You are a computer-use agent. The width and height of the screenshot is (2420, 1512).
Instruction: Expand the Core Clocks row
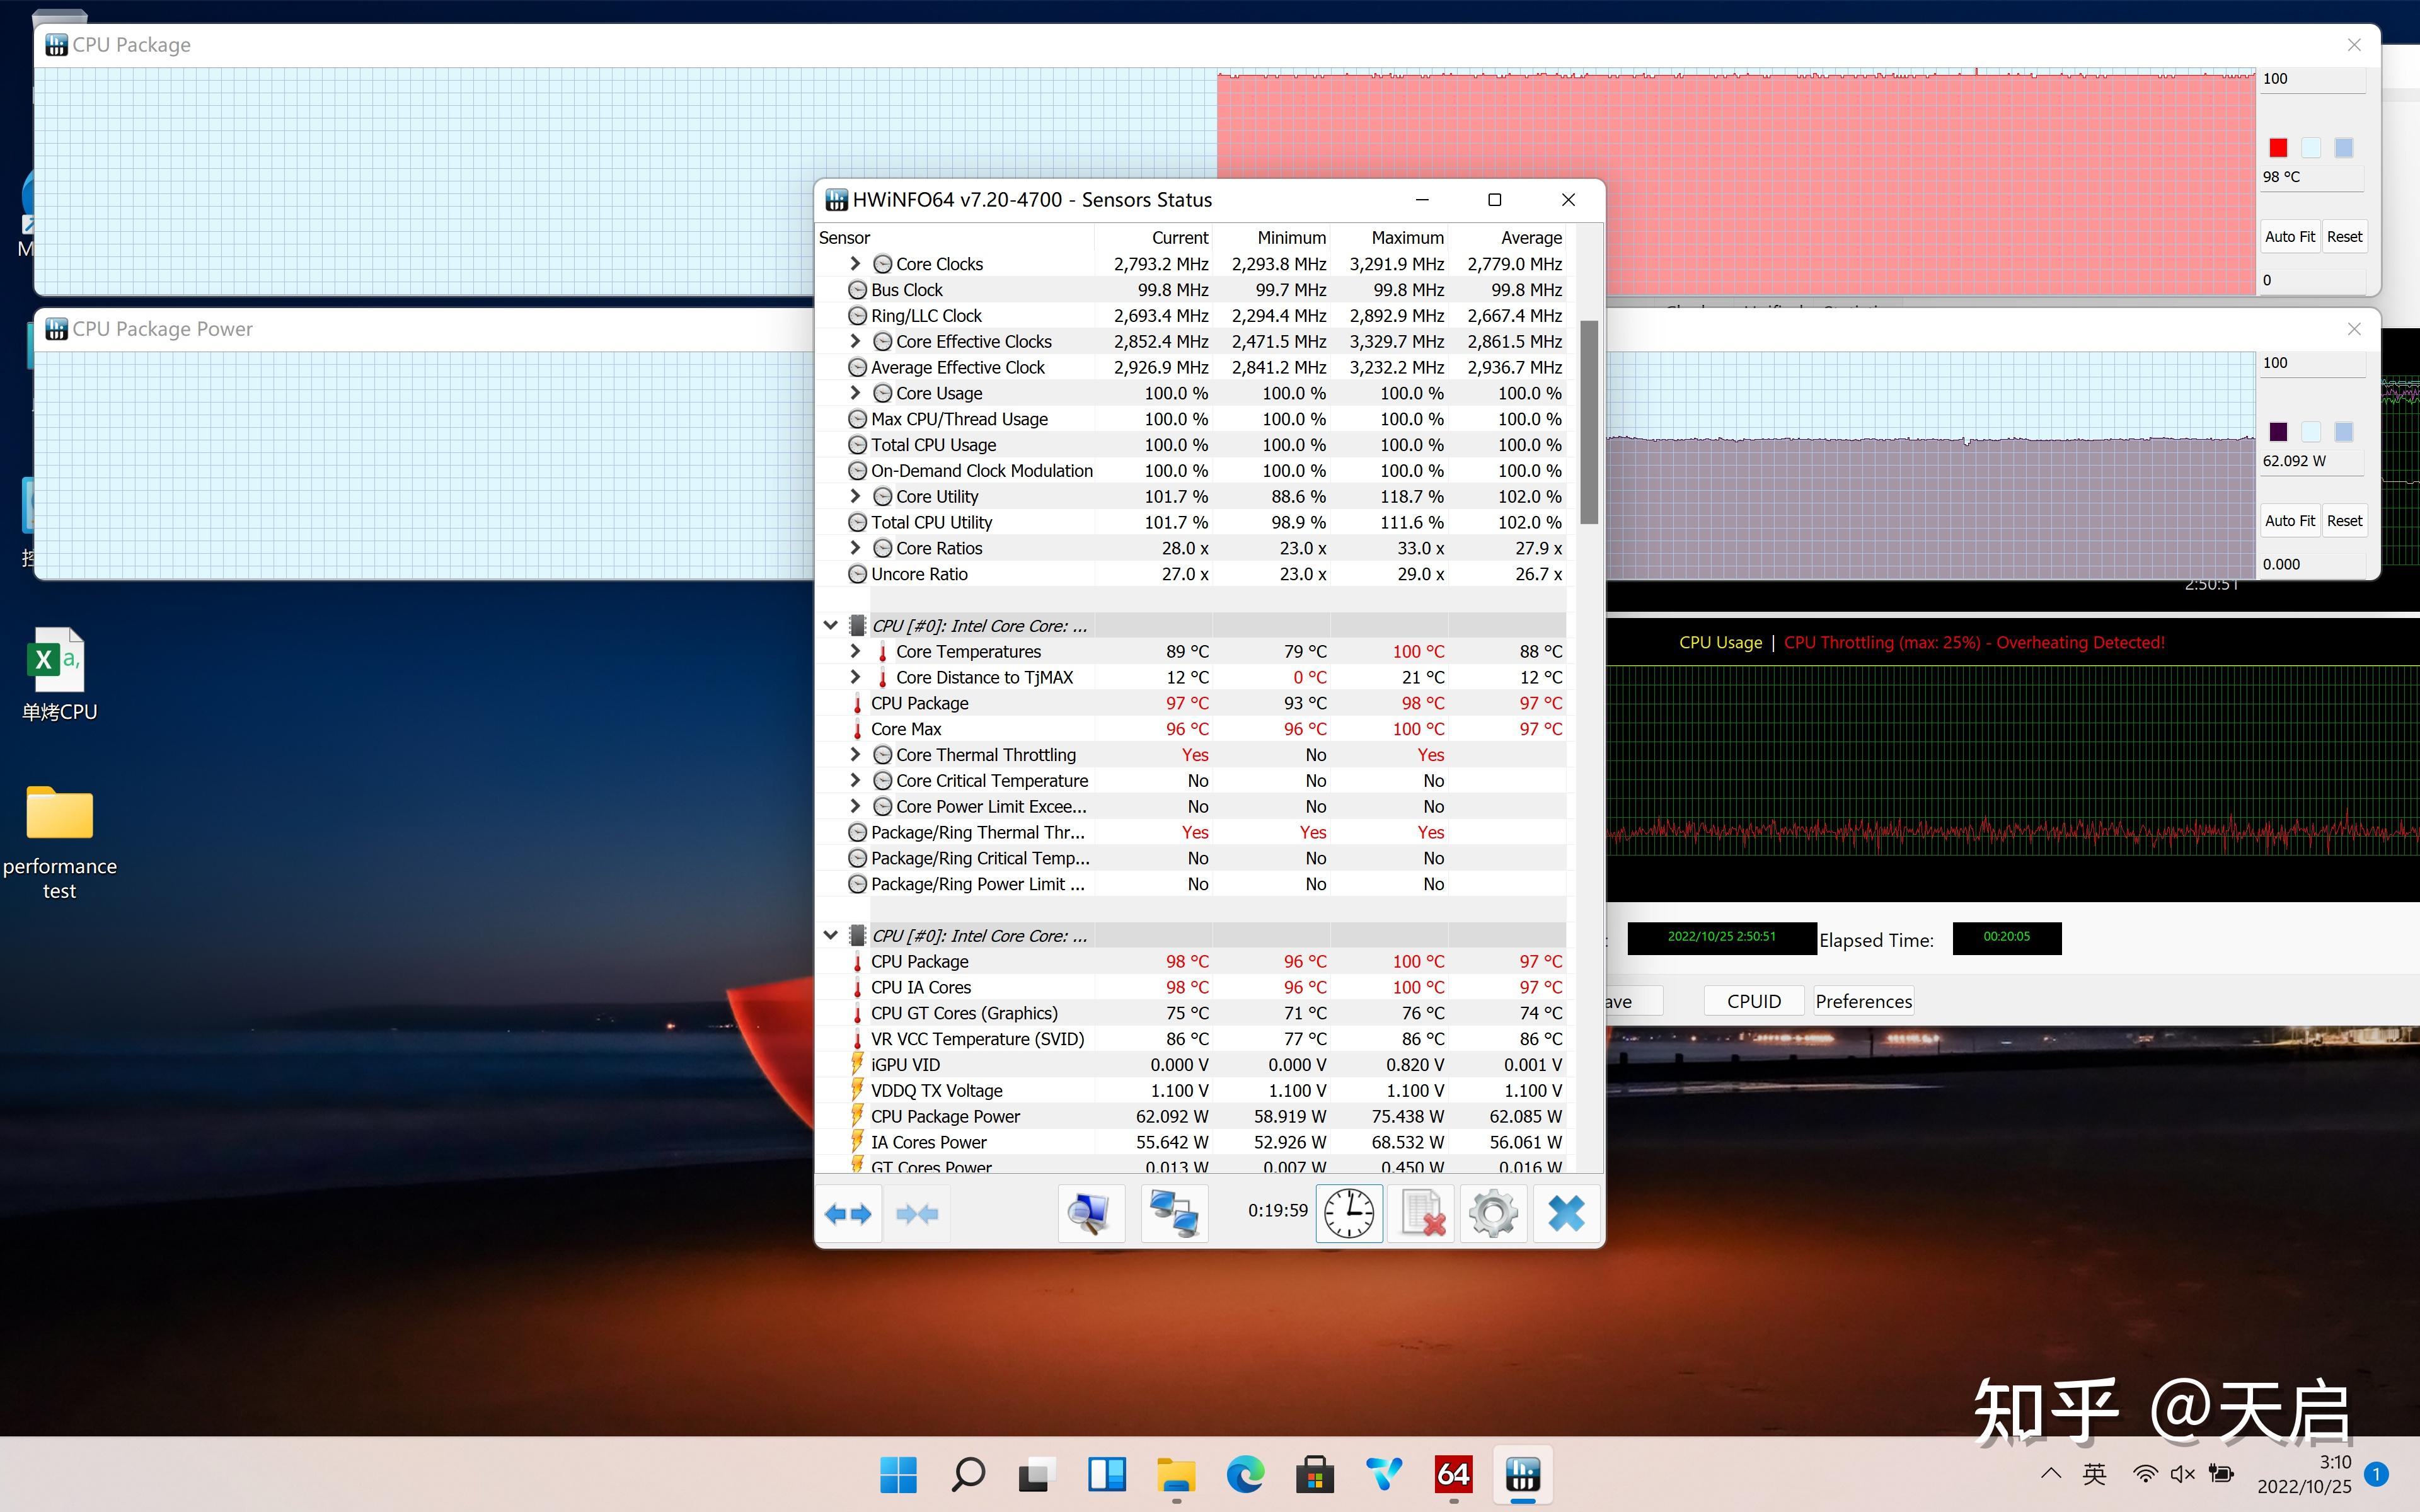(855, 264)
